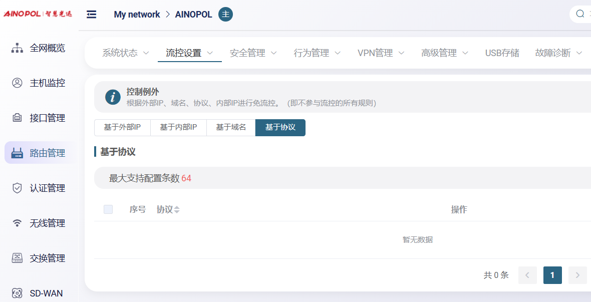This screenshot has width=591, height=302.
Task: Go to the next page arrow
Action: (577, 275)
